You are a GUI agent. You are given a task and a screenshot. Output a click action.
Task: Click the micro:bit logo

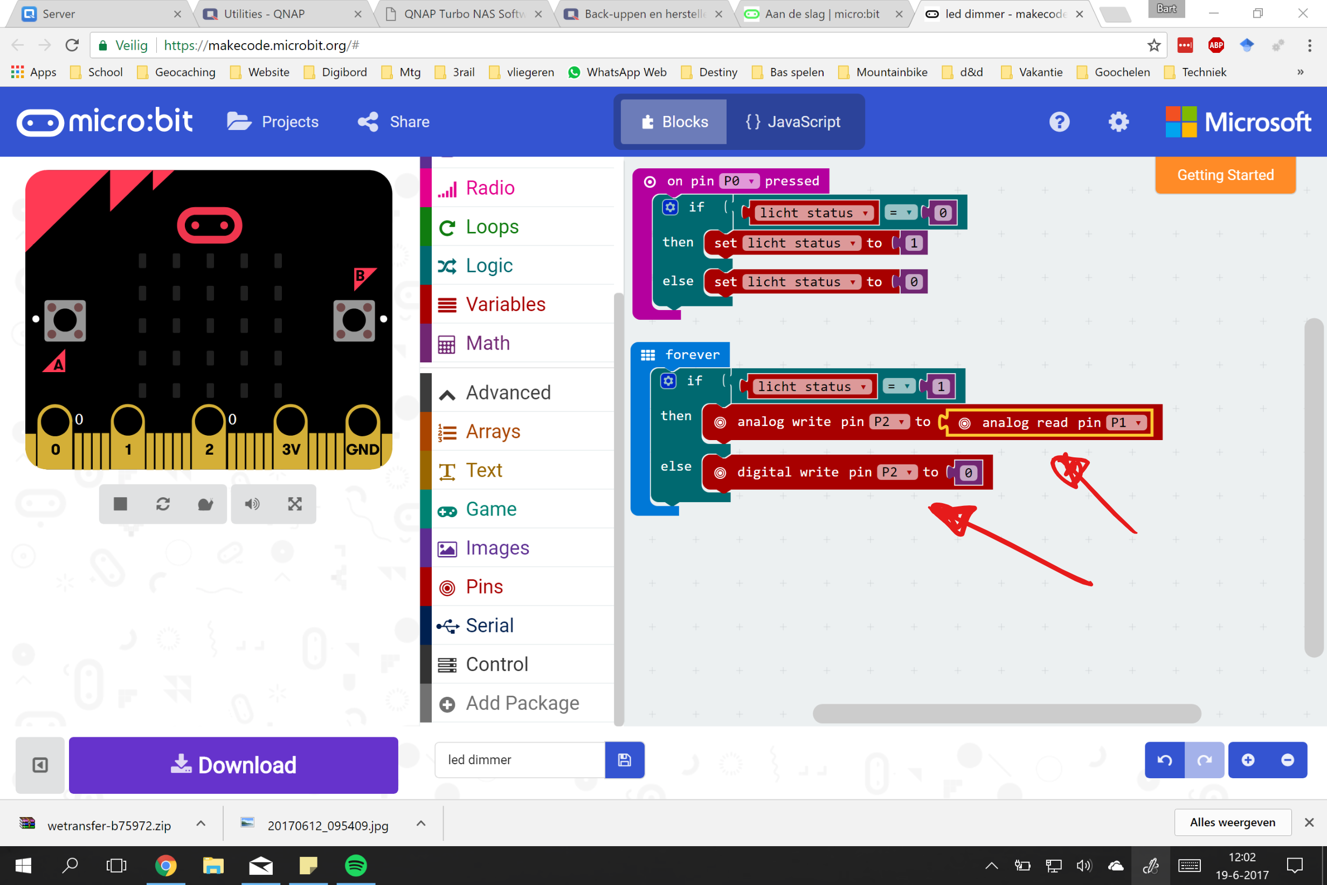coord(105,121)
